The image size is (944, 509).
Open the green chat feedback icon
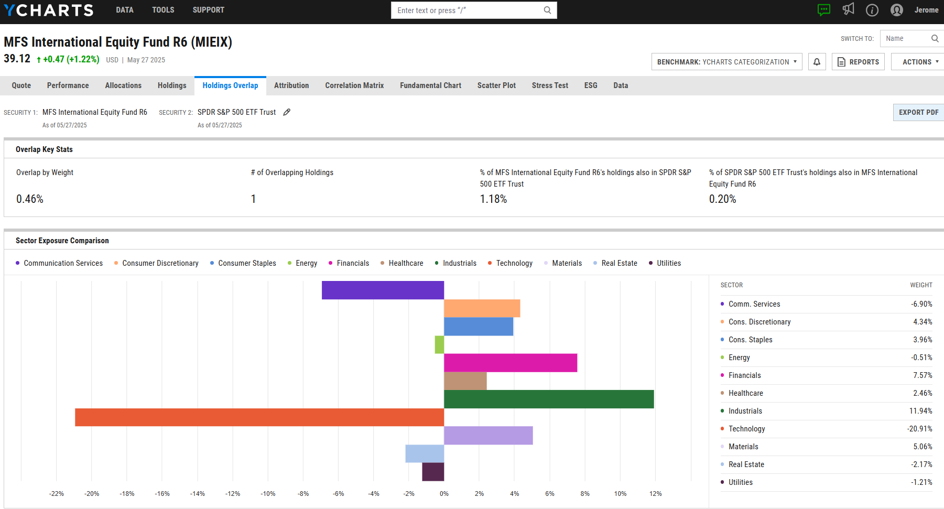(823, 10)
